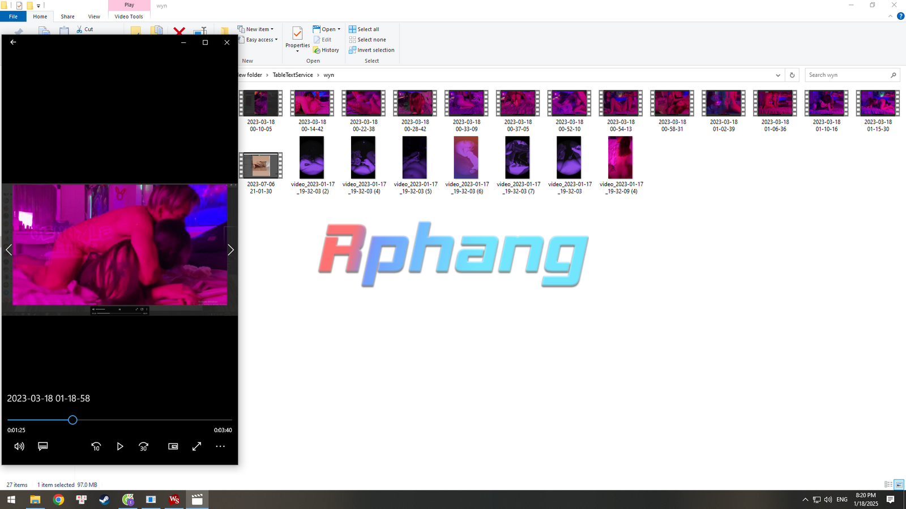This screenshot has width=906, height=509.
Task: Select the file 2023-03-18 00-54-13
Action: [621, 111]
